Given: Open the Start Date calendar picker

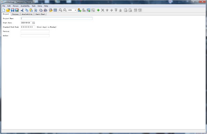Looking at the screenshot, I should coord(33,23).
